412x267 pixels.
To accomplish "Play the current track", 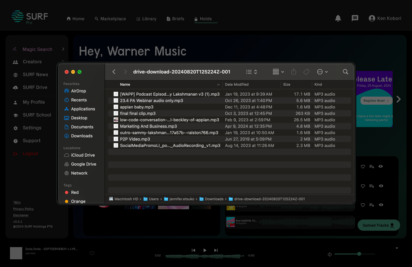I will click(x=205, y=250).
